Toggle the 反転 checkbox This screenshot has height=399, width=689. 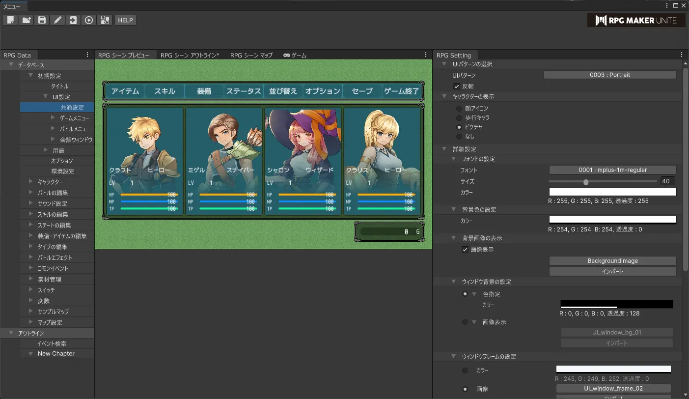point(457,86)
